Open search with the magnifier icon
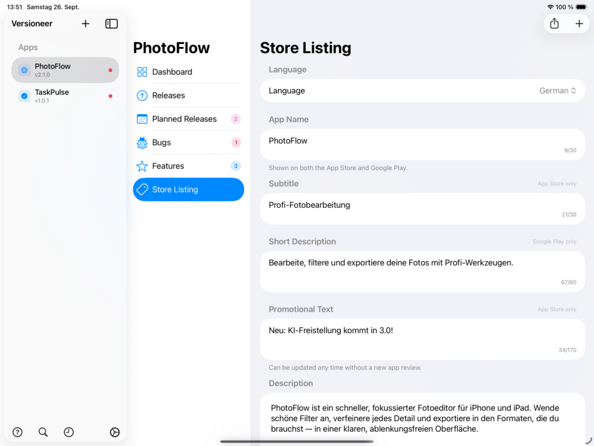Viewport: 594px width, 446px height. pos(43,432)
